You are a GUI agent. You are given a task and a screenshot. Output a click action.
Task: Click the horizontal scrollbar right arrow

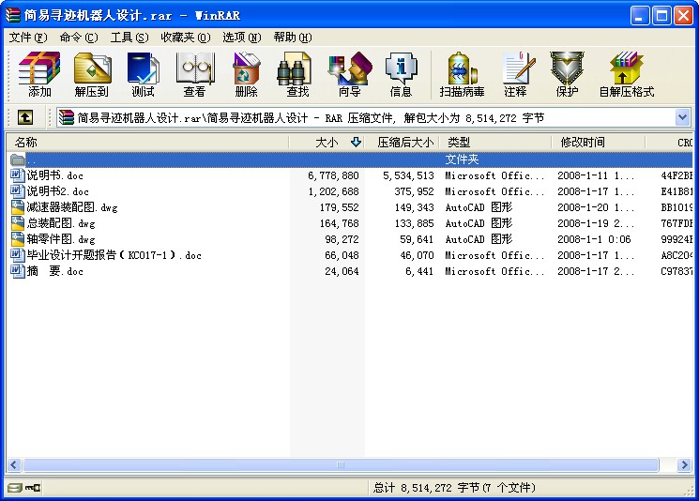(x=686, y=465)
